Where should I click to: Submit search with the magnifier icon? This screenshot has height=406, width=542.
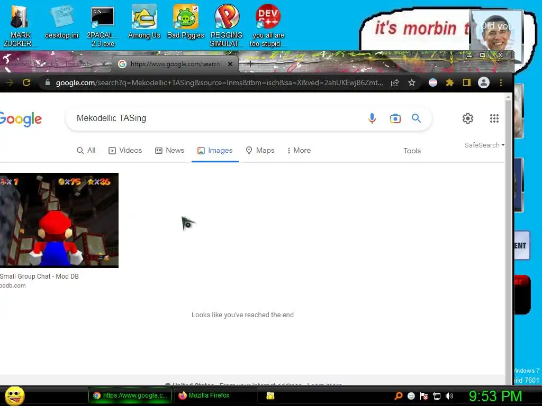point(416,118)
